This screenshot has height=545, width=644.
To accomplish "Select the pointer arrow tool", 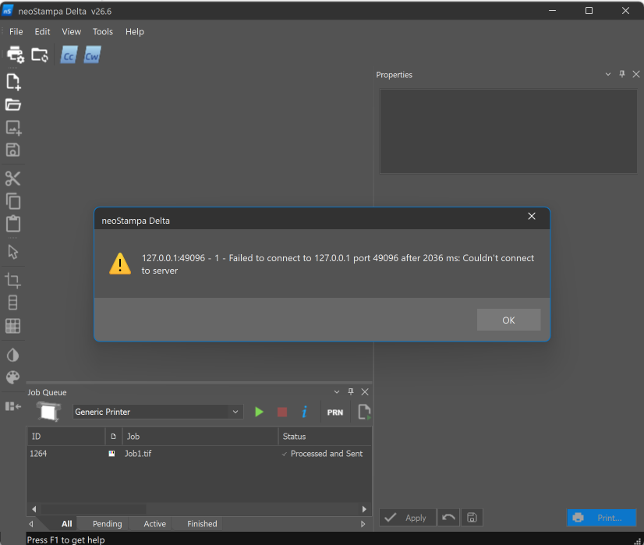I will pos(12,252).
